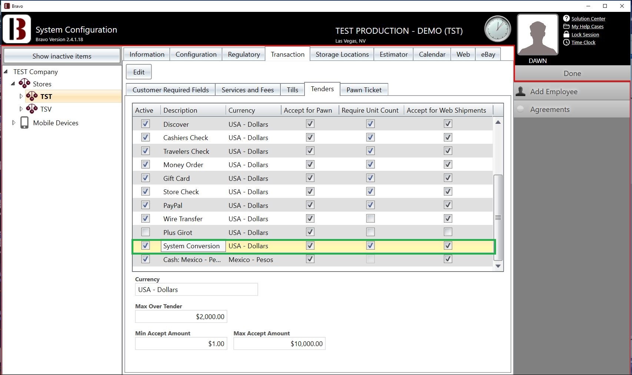Switch to the Configuration tab
The width and height of the screenshot is (632, 375).
pos(196,54)
